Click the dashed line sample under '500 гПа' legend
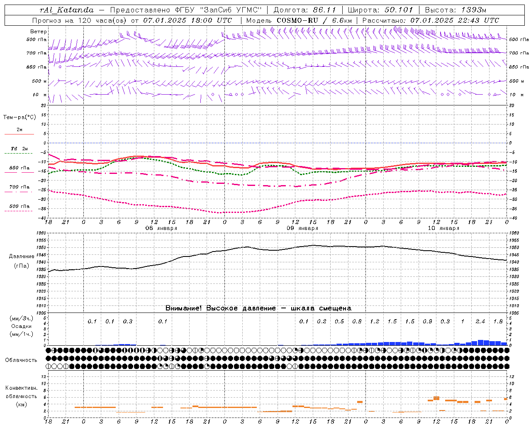Screen dimensions: 531x425 click(x=19, y=211)
